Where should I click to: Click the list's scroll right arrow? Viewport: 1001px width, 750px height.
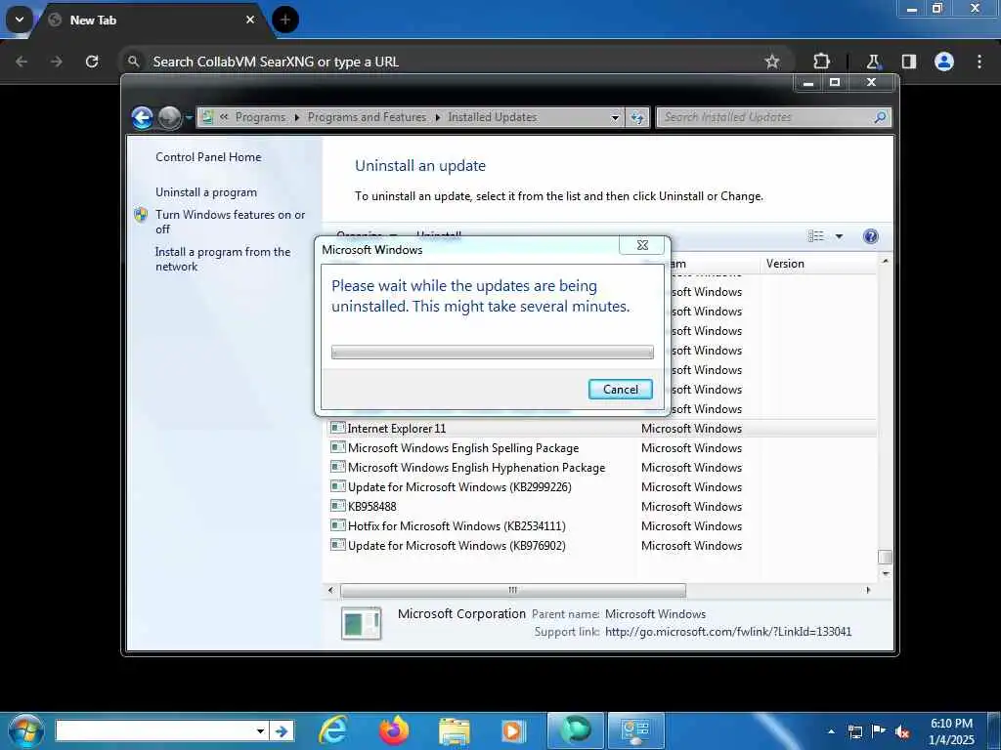tap(868, 590)
